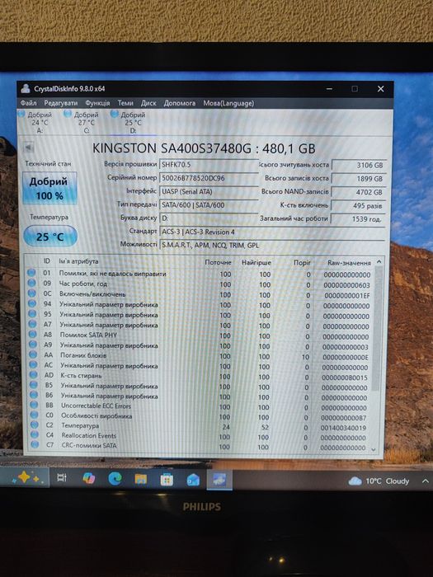The image size is (433, 577).
Task: Click the attribute list scroll down arrow
Action: [374, 449]
